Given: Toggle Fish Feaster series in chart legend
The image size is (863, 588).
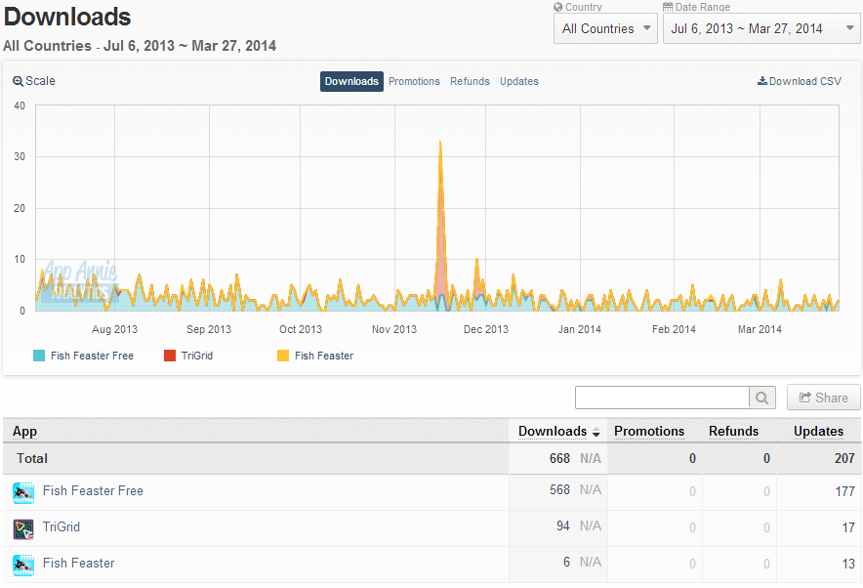Looking at the screenshot, I should click(x=316, y=356).
